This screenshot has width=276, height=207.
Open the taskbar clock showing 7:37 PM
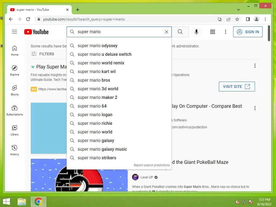click(x=264, y=202)
